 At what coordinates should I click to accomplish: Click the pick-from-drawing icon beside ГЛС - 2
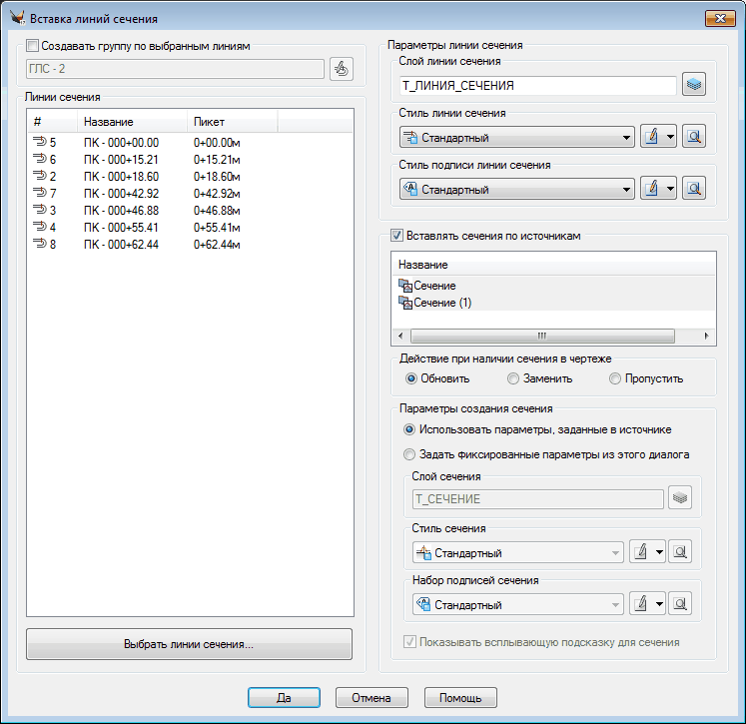[342, 69]
